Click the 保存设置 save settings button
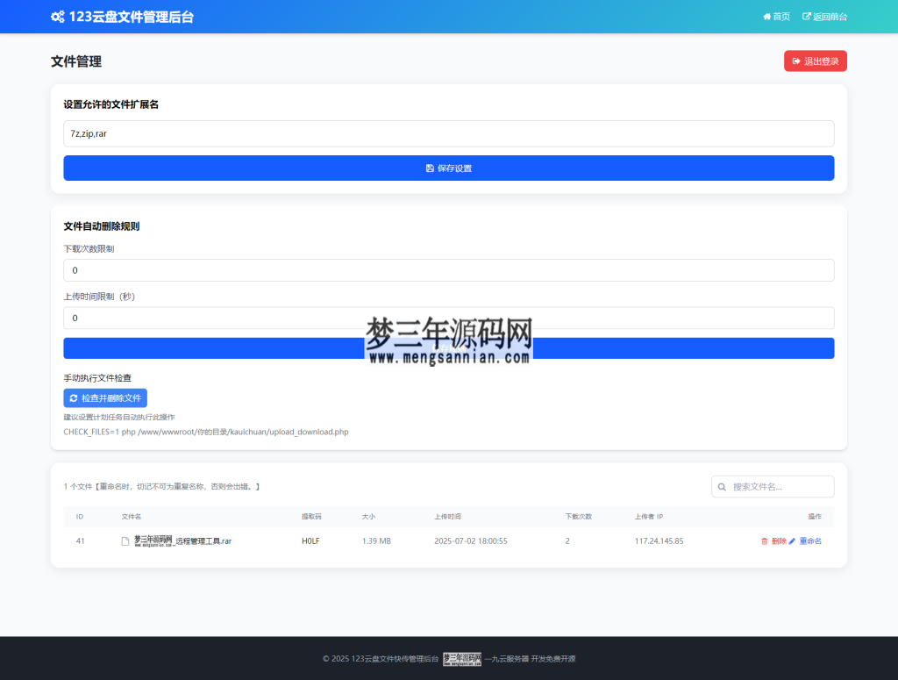Image resolution: width=898 pixels, height=680 pixels. click(449, 168)
